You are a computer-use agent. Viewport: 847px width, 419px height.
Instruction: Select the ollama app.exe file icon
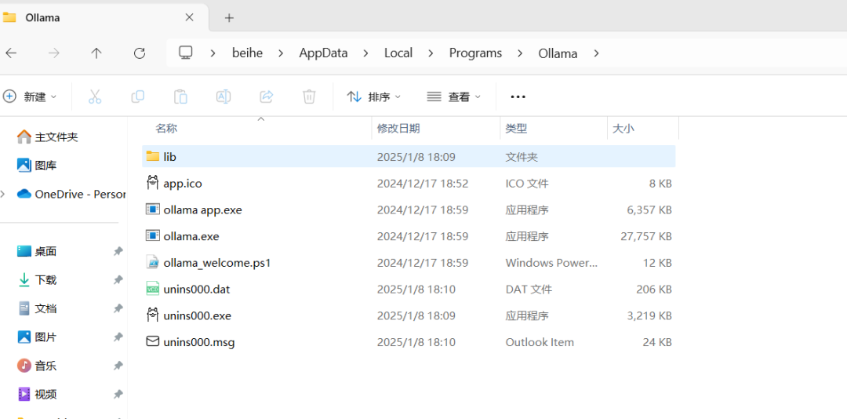click(153, 209)
